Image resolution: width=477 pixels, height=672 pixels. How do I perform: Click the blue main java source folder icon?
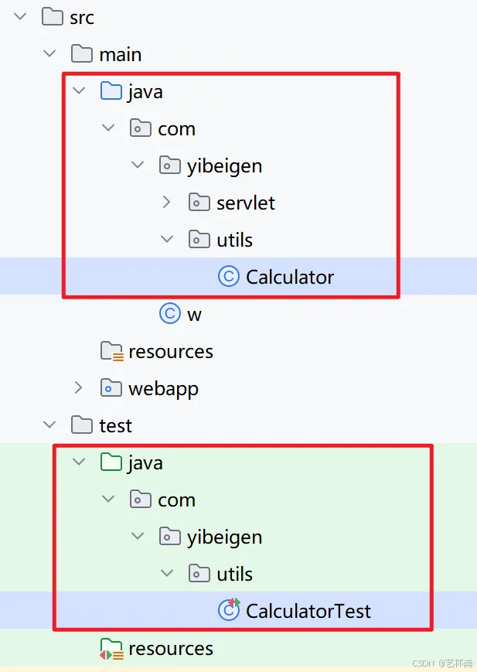[x=111, y=90]
